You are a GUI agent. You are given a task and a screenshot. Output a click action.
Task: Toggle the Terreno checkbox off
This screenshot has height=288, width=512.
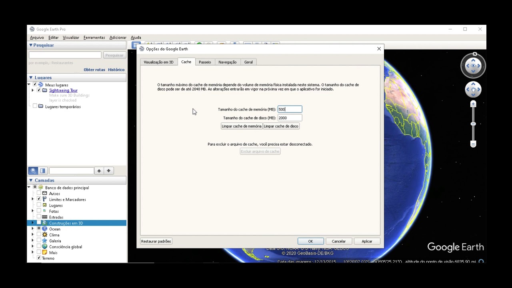pos(39,258)
